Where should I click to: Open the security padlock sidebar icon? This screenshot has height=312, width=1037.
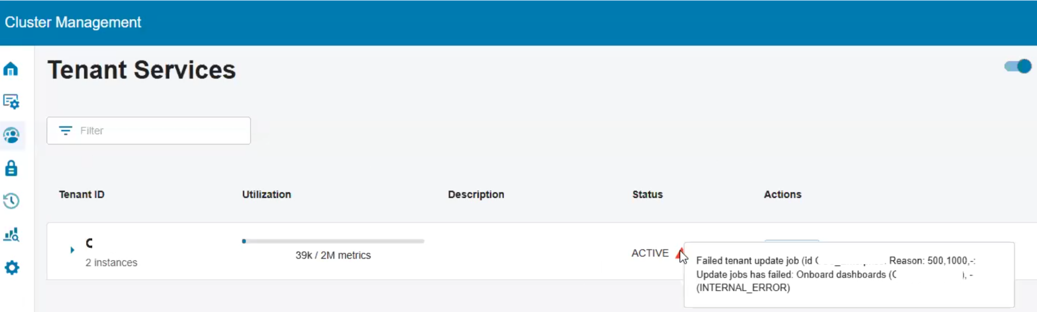click(x=11, y=168)
